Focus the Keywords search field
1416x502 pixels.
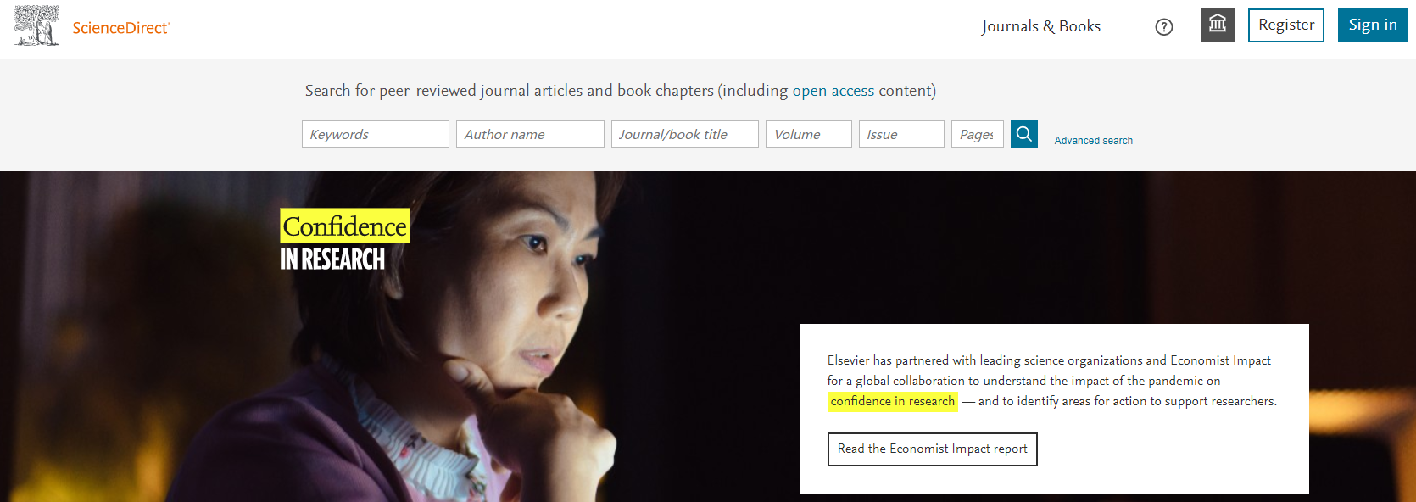pyautogui.click(x=376, y=134)
